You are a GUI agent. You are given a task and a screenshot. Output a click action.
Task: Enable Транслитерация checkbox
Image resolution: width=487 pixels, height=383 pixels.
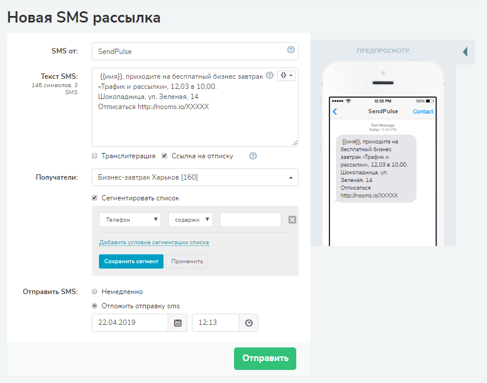point(95,156)
